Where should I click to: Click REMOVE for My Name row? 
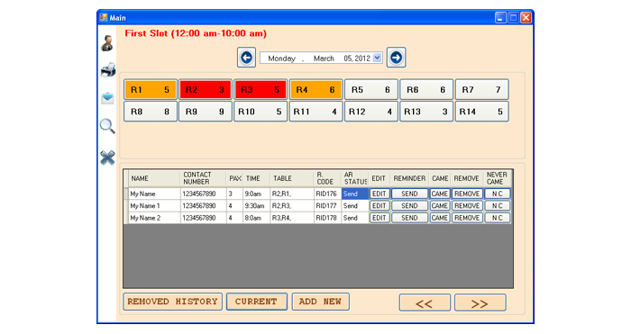(467, 194)
